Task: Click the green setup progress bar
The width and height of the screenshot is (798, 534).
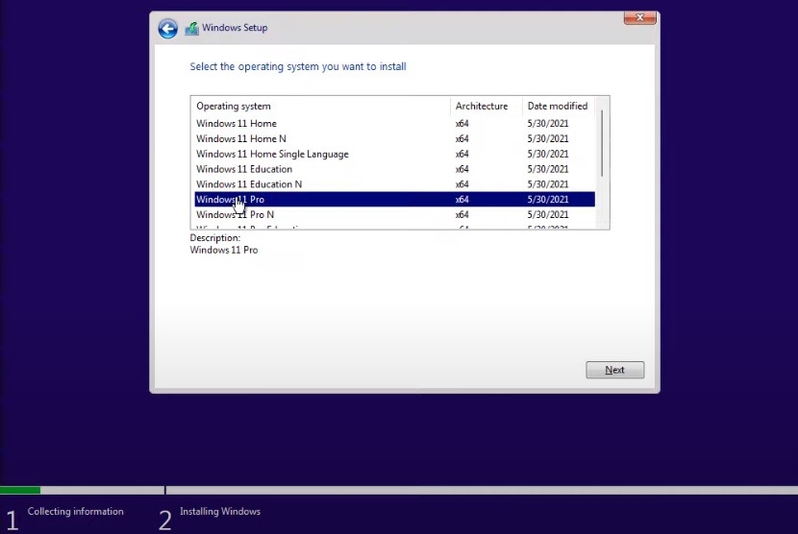Action: [20, 491]
